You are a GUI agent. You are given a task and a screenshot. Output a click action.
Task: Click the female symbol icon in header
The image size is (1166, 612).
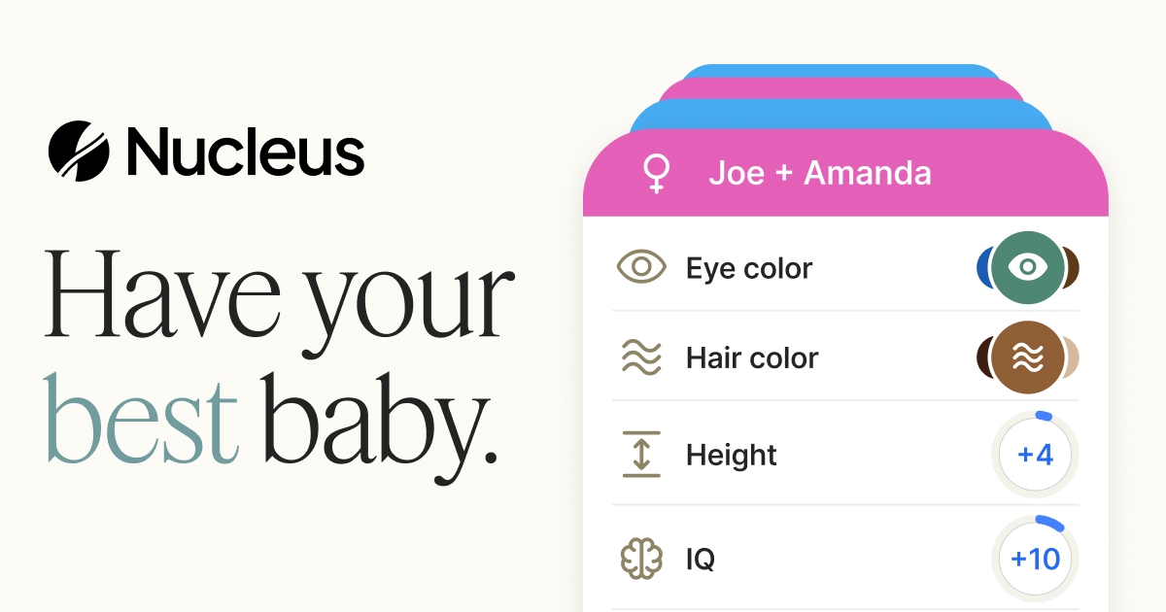[658, 174]
